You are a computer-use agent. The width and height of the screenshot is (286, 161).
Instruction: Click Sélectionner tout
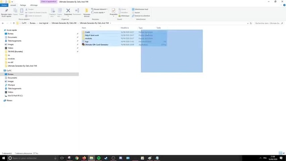pyautogui.click(x=140, y=9)
